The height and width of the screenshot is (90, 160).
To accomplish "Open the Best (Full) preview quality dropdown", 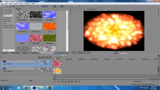I will tap(96, 9).
